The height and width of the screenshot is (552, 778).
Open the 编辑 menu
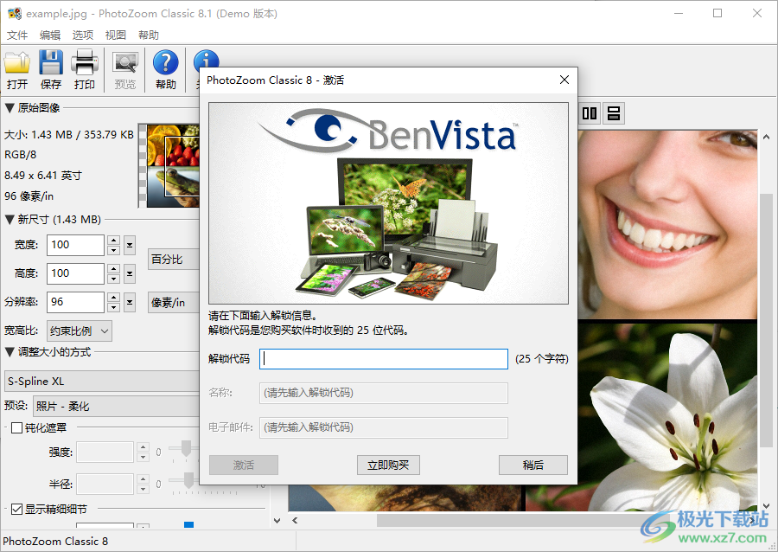[x=50, y=35]
